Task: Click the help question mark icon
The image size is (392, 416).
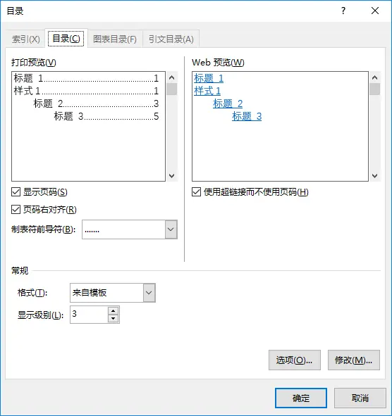Action: (343, 11)
